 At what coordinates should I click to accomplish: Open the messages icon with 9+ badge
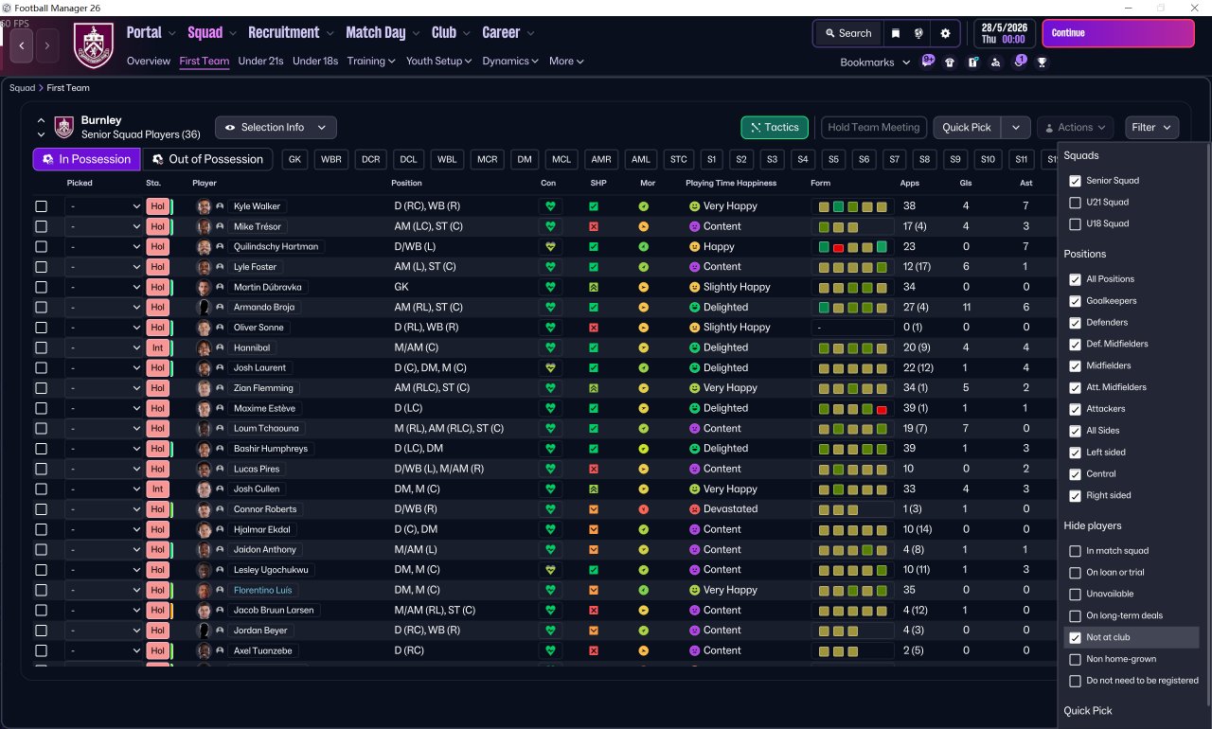pos(927,62)
